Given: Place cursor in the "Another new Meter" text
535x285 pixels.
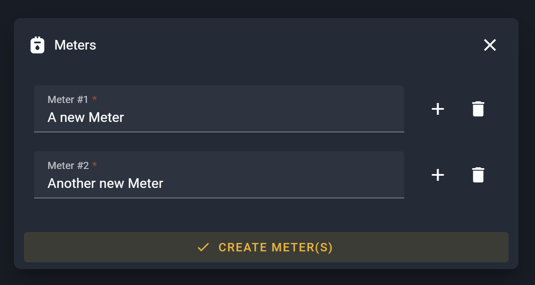Looking at the screenshot, I should click(x=105, y=183).
